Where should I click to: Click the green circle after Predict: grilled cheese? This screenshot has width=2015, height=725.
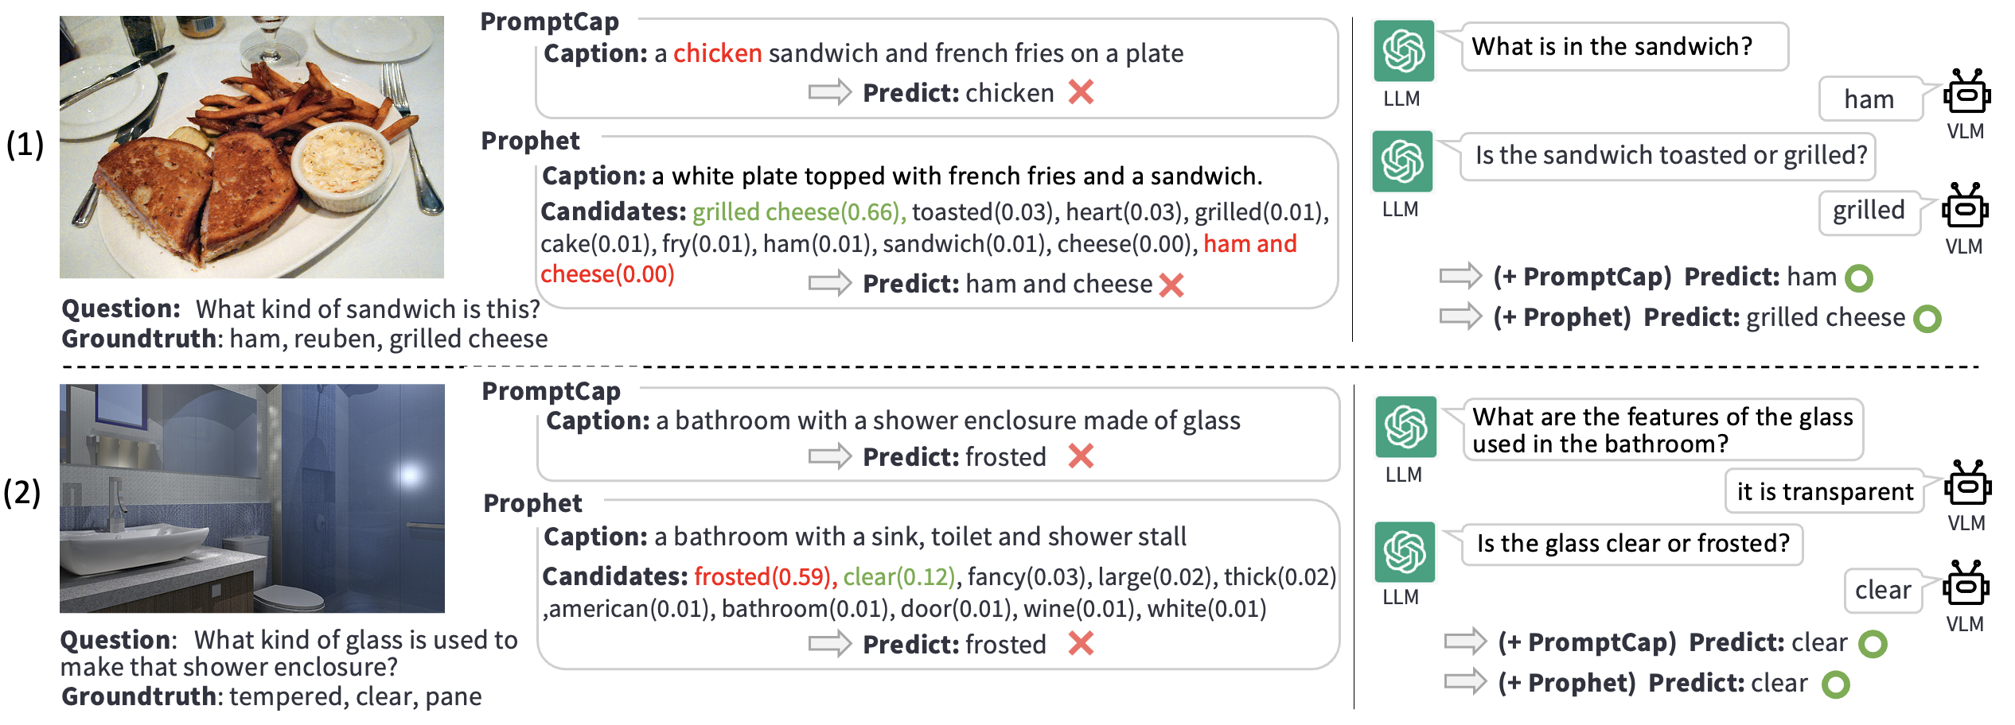pyautogui.click(x=1927, y=319)
